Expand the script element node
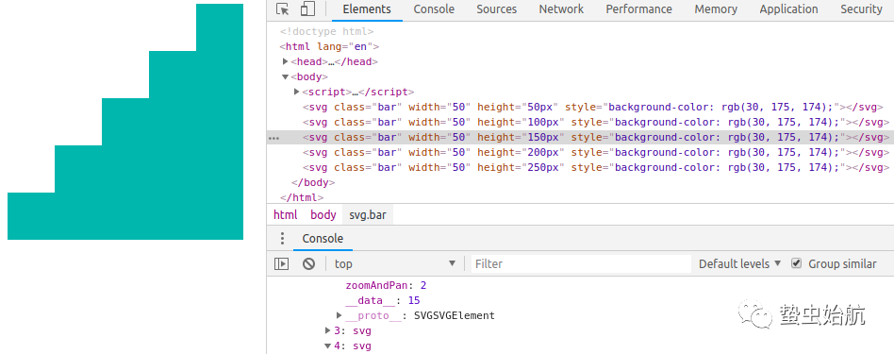Image resolution: width=894 pixels, height=354 pixels. (297, 92)
